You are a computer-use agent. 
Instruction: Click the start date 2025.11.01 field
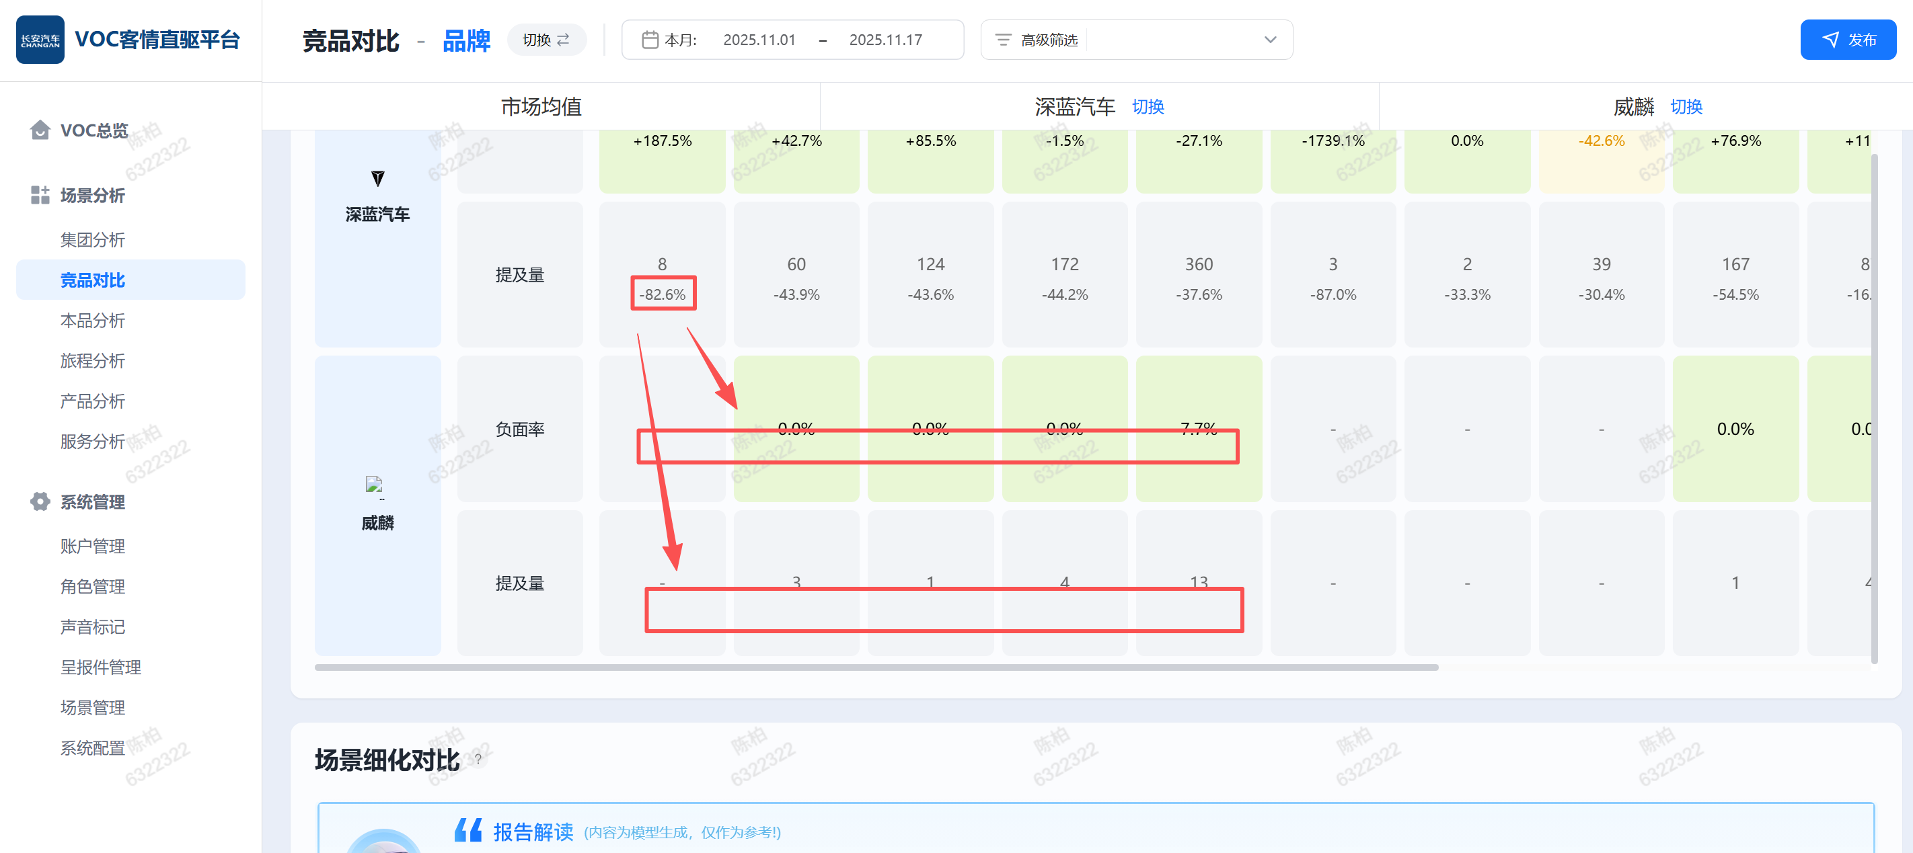759,40
